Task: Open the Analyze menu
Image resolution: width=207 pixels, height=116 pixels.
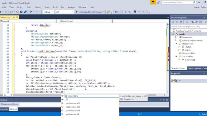Action: [x=71, y=7]
